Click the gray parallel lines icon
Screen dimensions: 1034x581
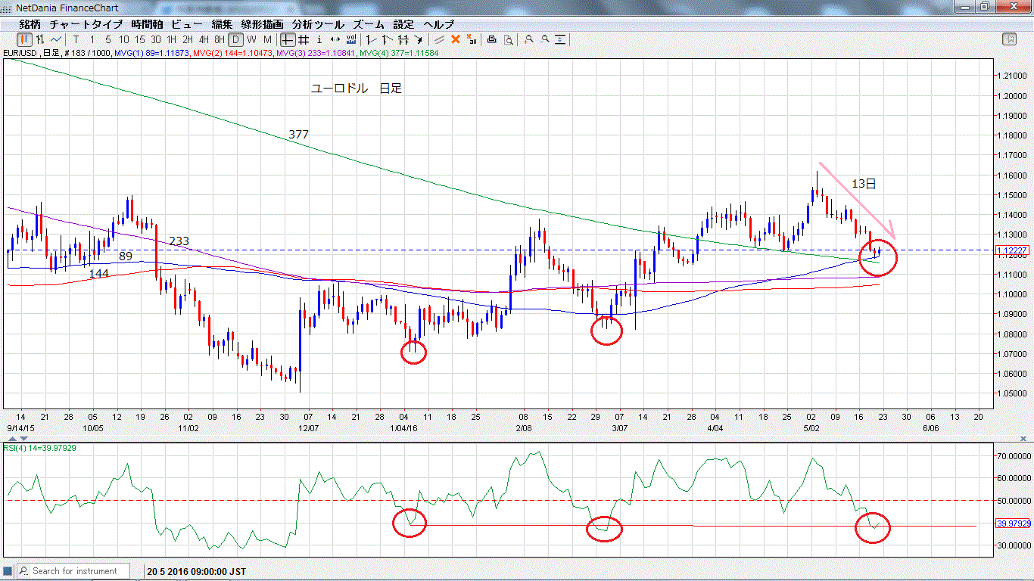pos(439,39)
